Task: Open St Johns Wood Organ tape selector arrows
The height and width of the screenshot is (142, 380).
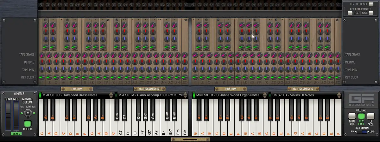Action: [x=265, y=95]
